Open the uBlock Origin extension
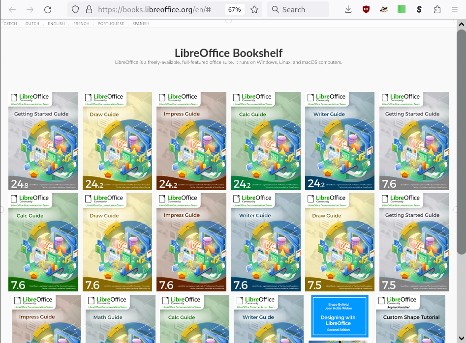466x343 pixels. 366,10
